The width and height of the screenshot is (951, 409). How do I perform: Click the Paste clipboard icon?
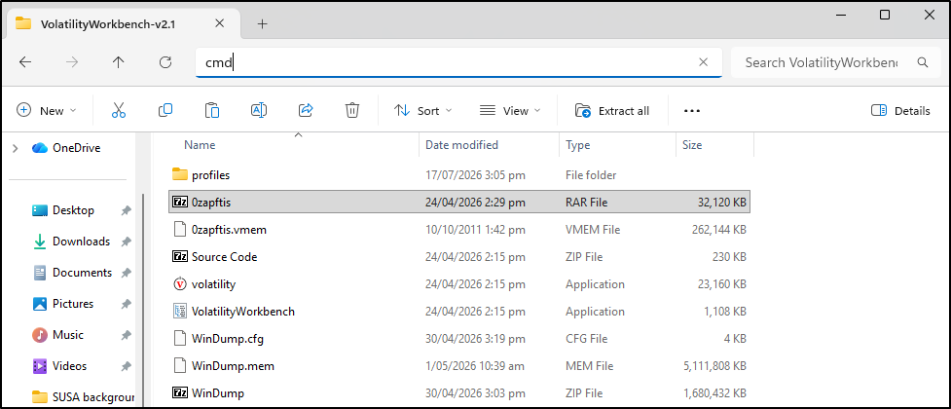(211, 110)
